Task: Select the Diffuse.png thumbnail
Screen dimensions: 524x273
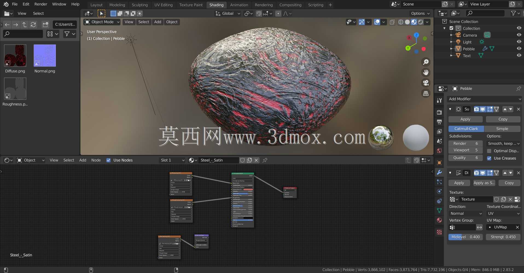Action: tap(15, 56)
